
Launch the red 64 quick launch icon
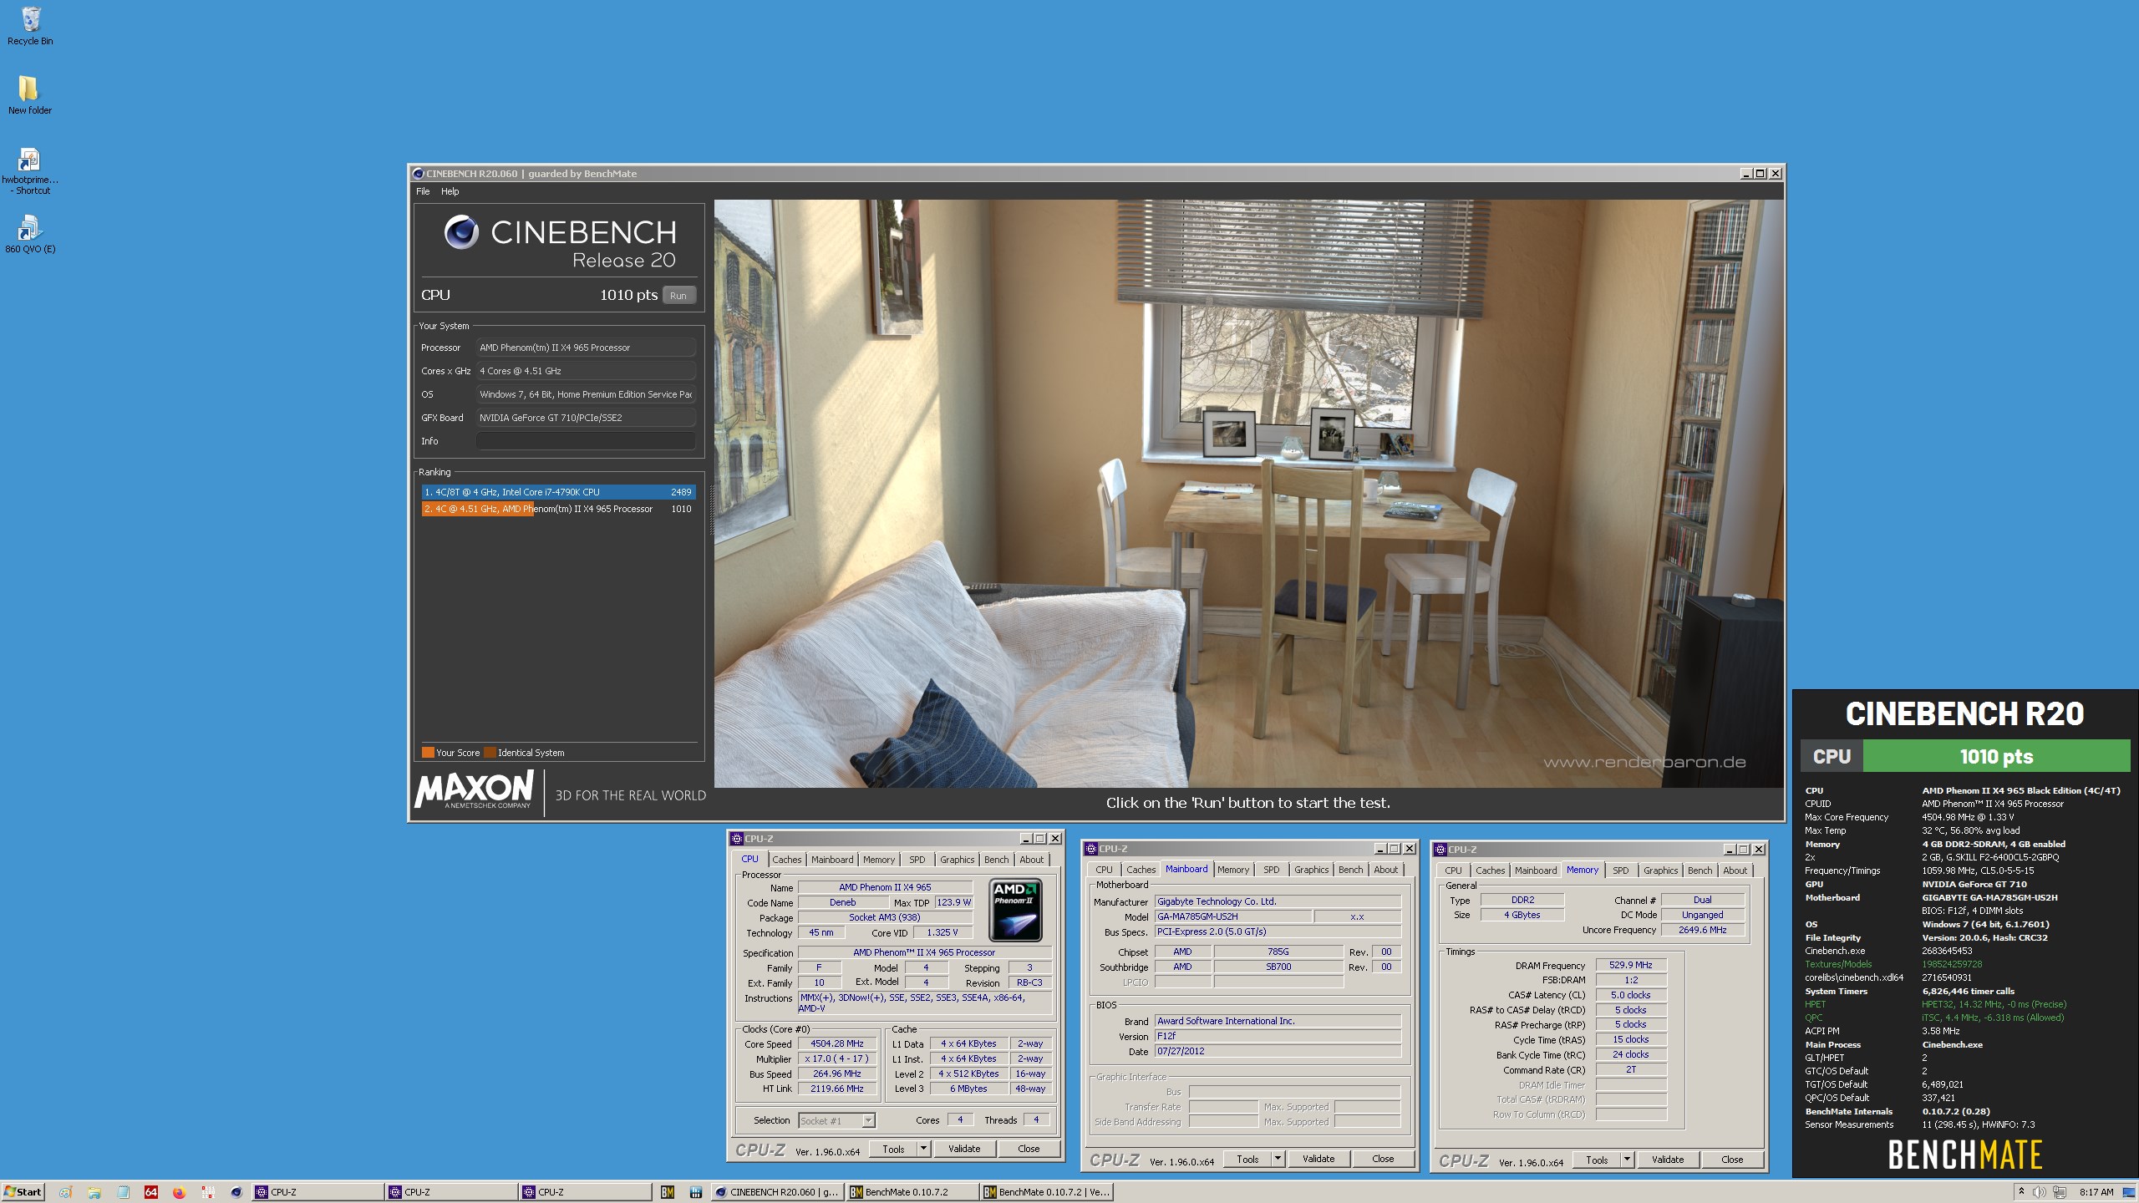point(150,1192)
